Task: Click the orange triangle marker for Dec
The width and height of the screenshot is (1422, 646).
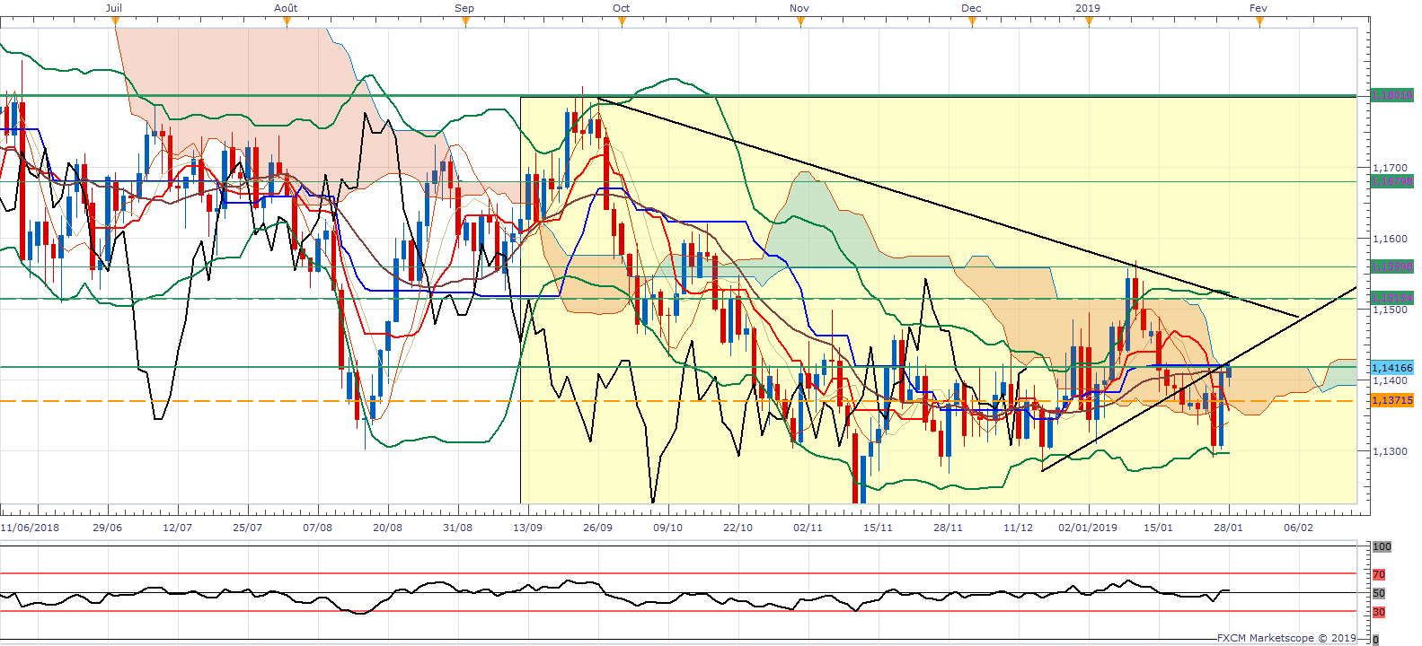Action: coord(972,22)
